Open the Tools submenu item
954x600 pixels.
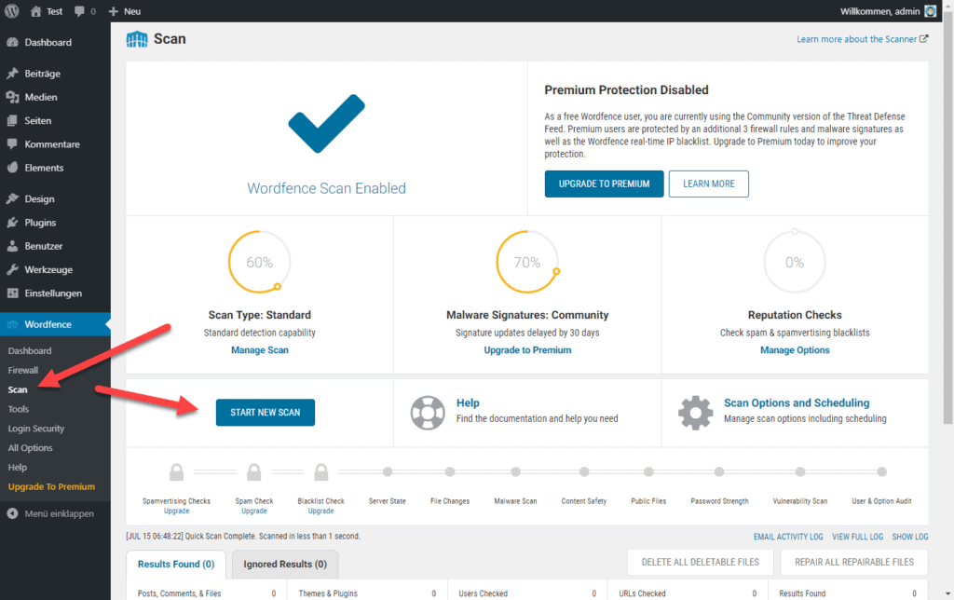tap(19, 410)
